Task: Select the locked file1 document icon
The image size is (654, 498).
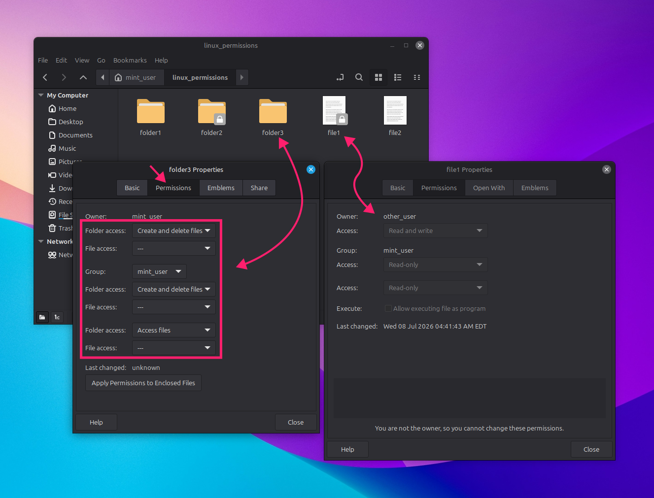Action: click(334, 110)
